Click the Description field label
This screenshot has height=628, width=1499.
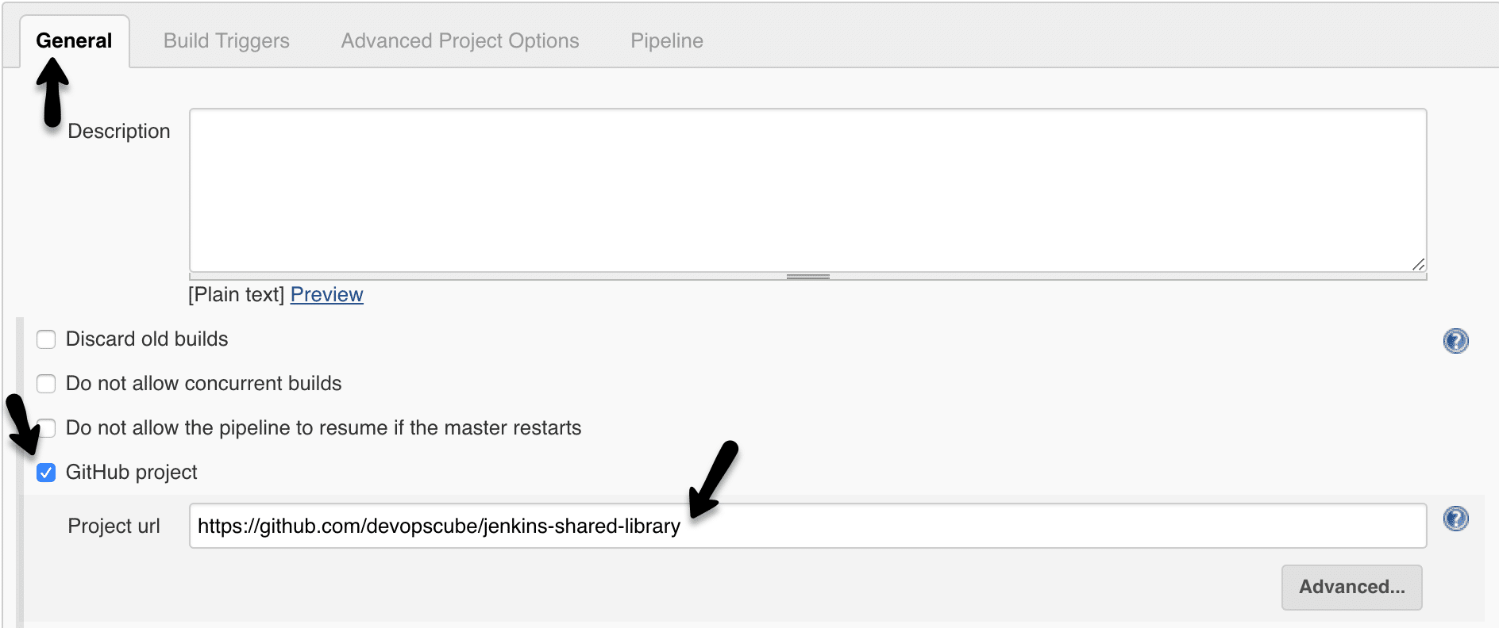pos(118,131)
